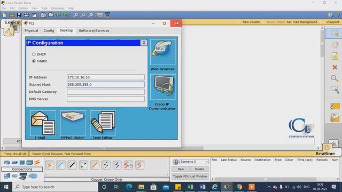342x192 pixels.
Task: Select the Static radio button
Action: [34, 61]
